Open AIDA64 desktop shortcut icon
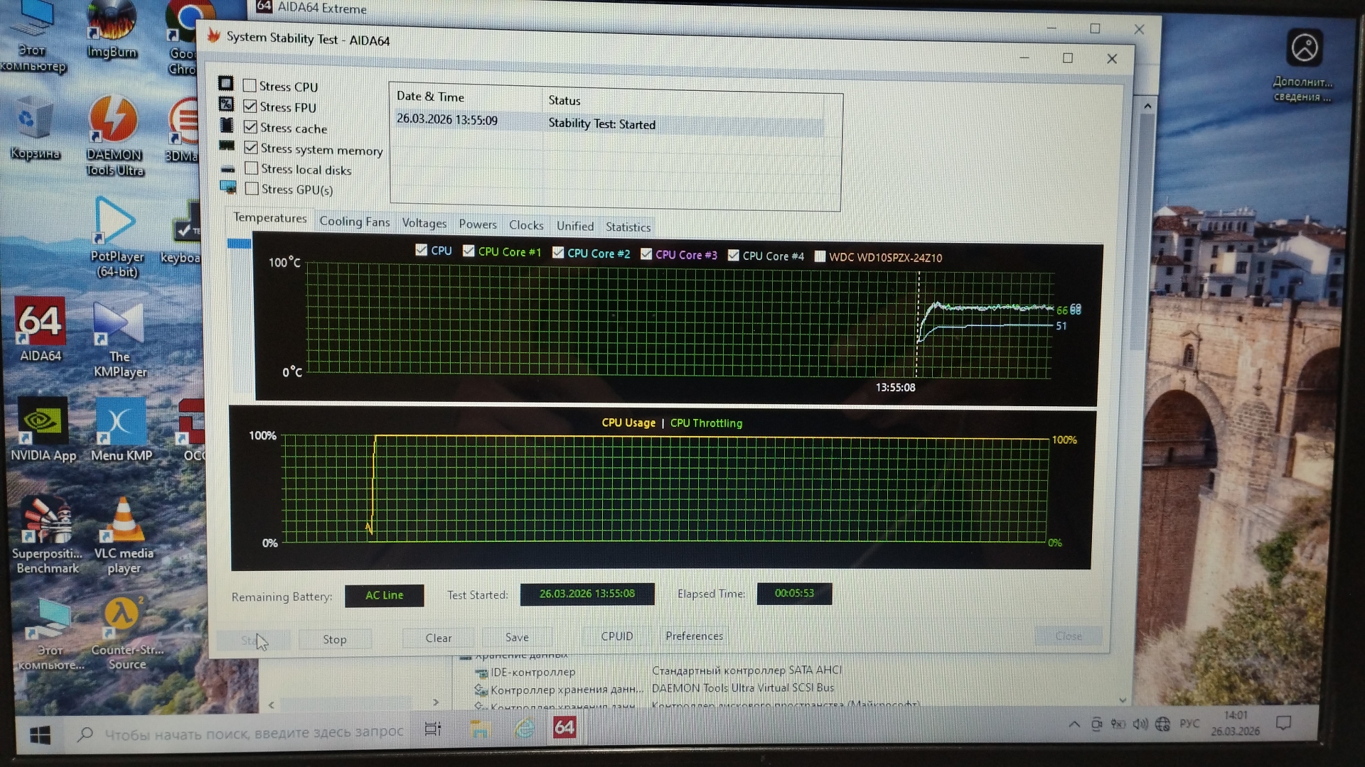The image size is (1365, 767). (40, 322)
